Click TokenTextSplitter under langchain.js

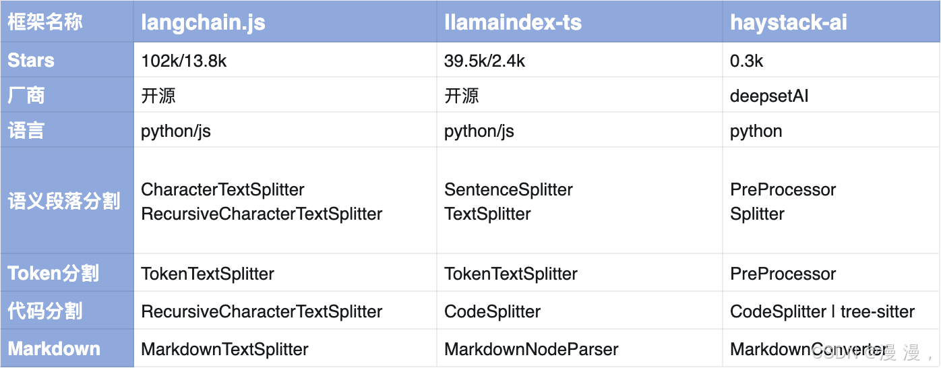coord(208,274)
